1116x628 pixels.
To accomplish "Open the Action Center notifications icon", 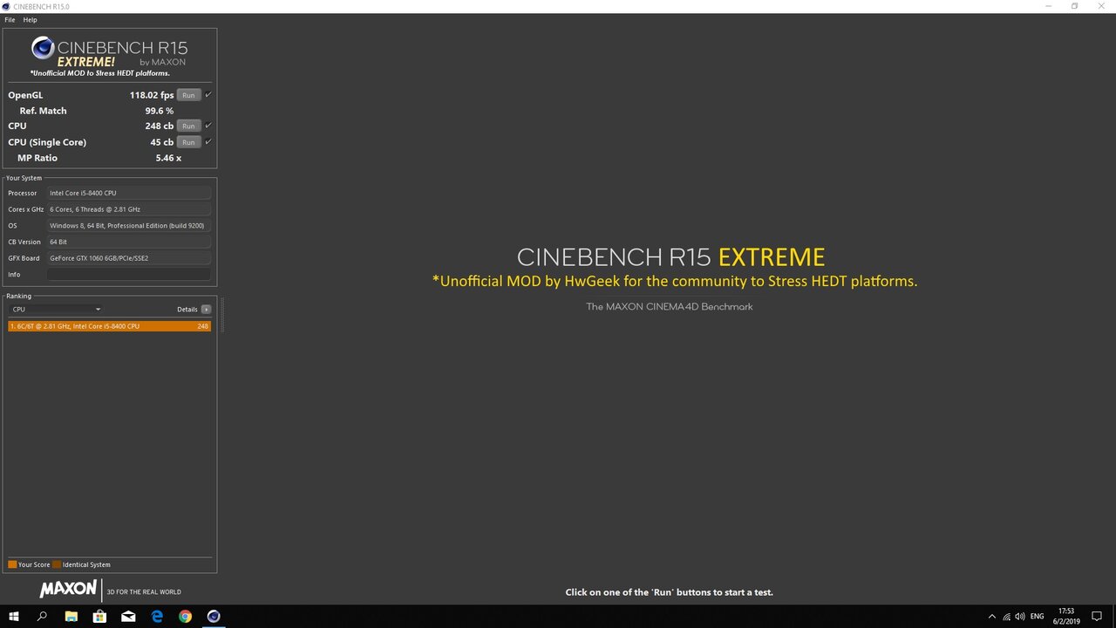I will coord(1097,617).
